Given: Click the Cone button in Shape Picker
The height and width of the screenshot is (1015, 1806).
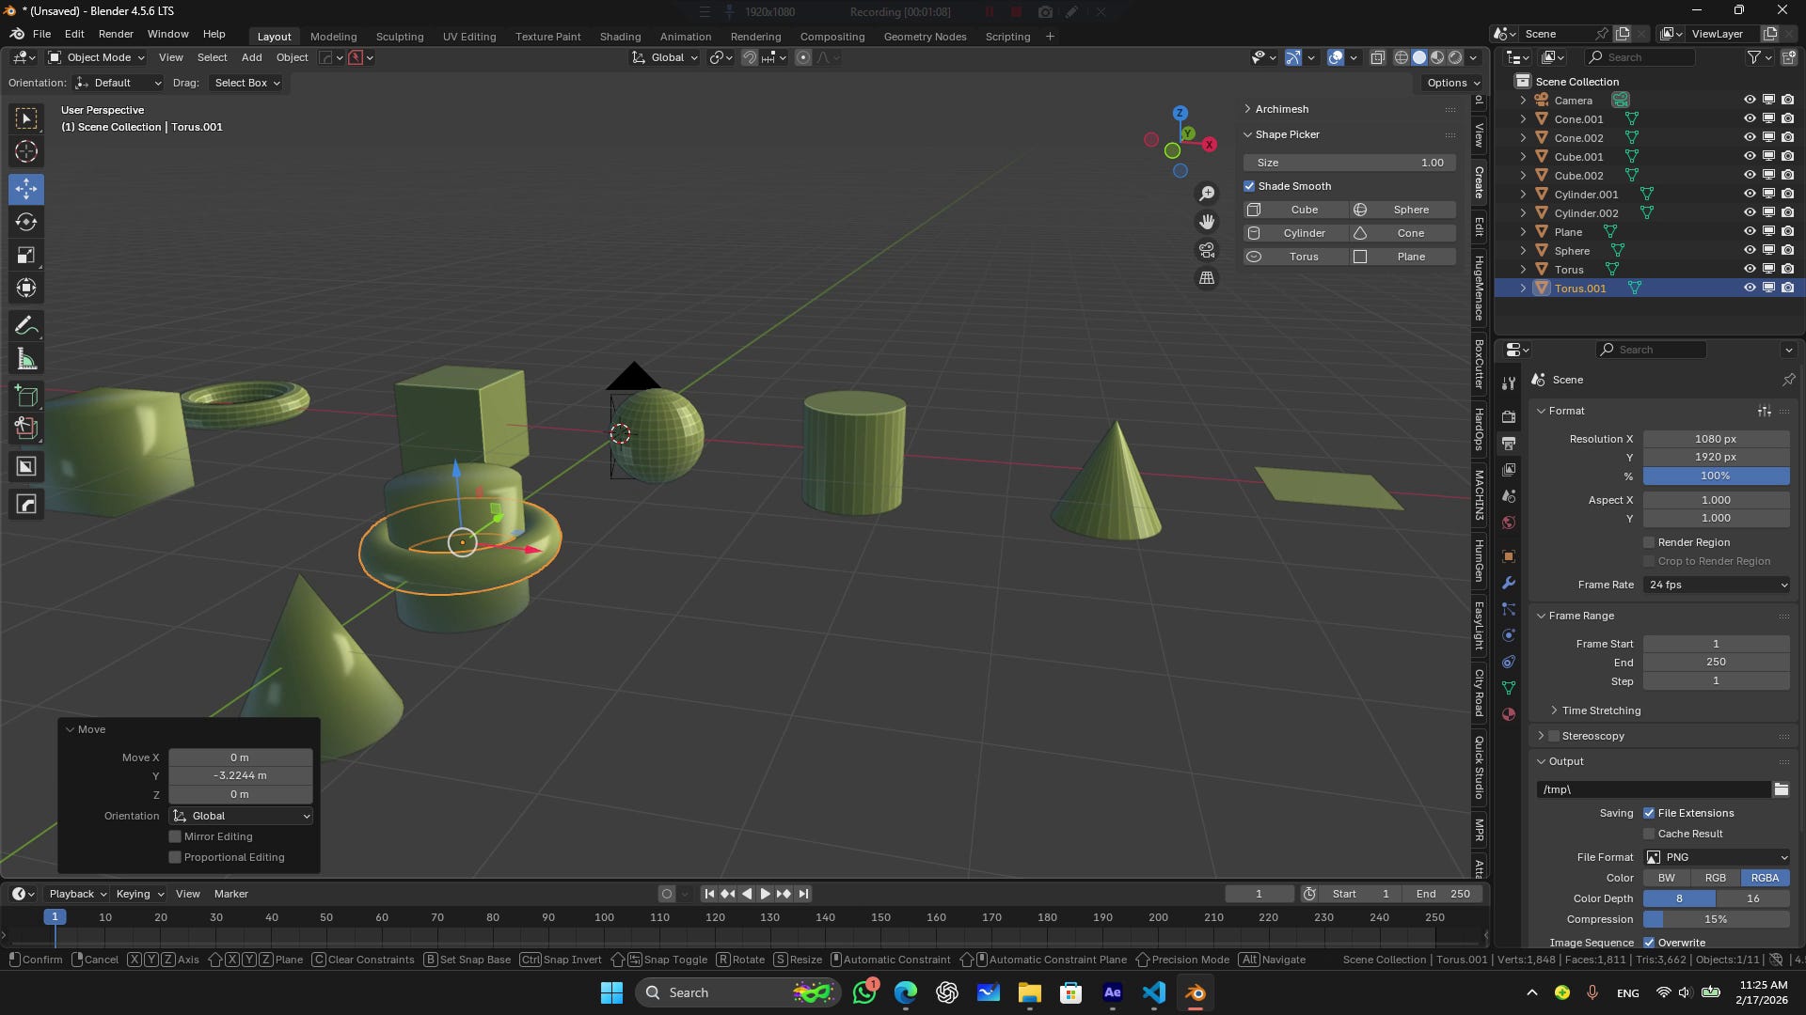Looking at the screenshot, I should 1403,233.
